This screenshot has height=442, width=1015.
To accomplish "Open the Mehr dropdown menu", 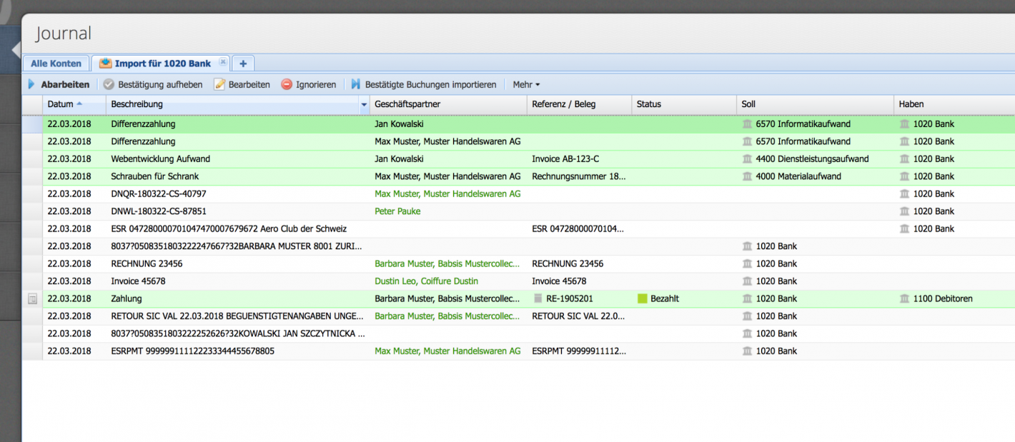I will click(526, 84).
